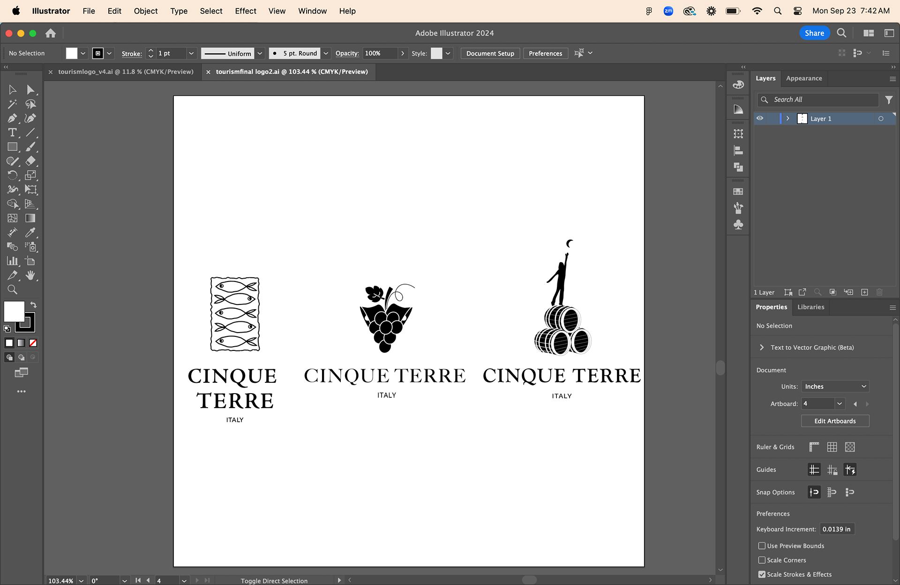Select the Line Segment tool
The image size is (900, 585).
30,133
